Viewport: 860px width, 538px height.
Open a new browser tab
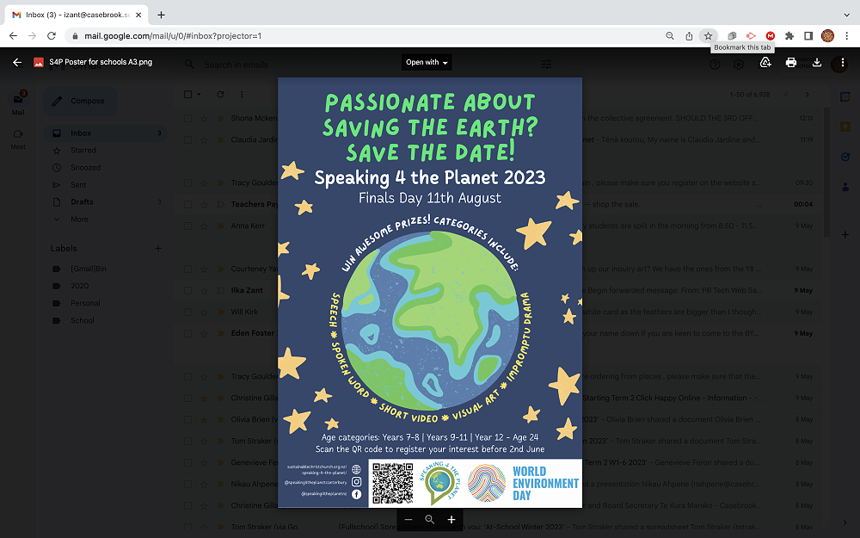point(161,15)
